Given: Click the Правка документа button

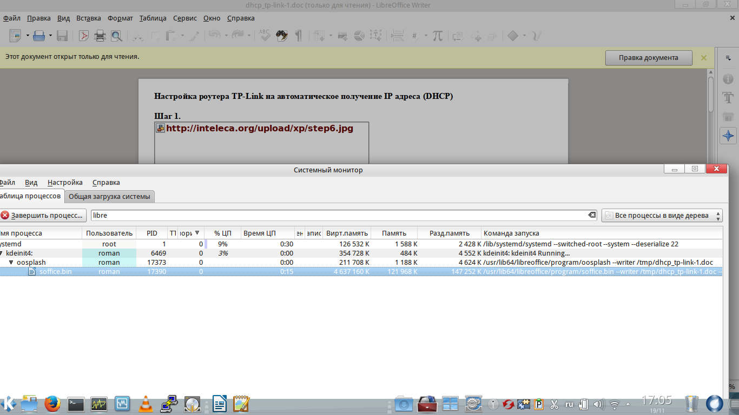Looking at the screenshot, I should pos(649,58).
